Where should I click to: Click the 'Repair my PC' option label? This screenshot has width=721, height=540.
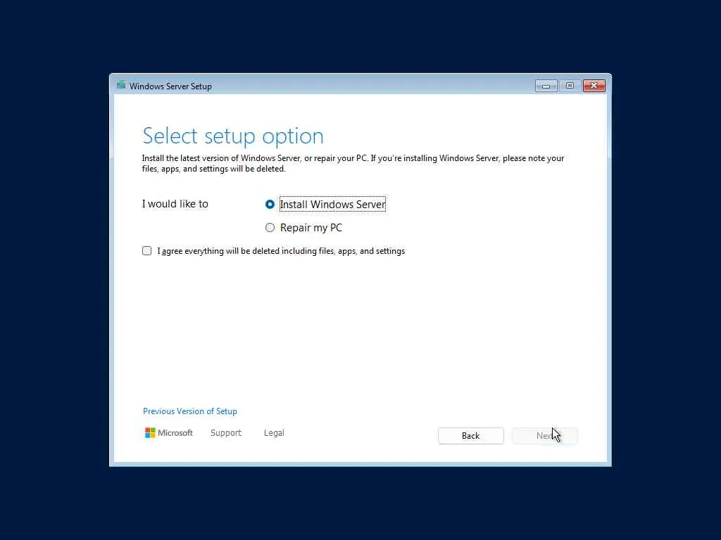(x=311, y=228)
